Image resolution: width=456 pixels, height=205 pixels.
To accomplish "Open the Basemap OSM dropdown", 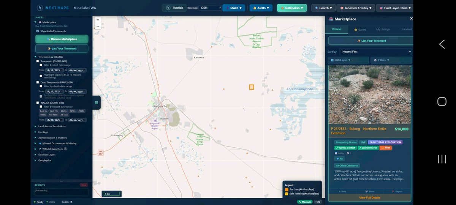I will pyautogui.click(x=210, y=8).
